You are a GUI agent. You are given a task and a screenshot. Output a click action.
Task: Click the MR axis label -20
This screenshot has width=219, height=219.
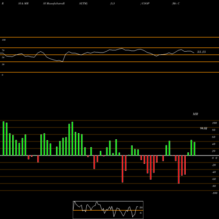(x=214, y=165)
